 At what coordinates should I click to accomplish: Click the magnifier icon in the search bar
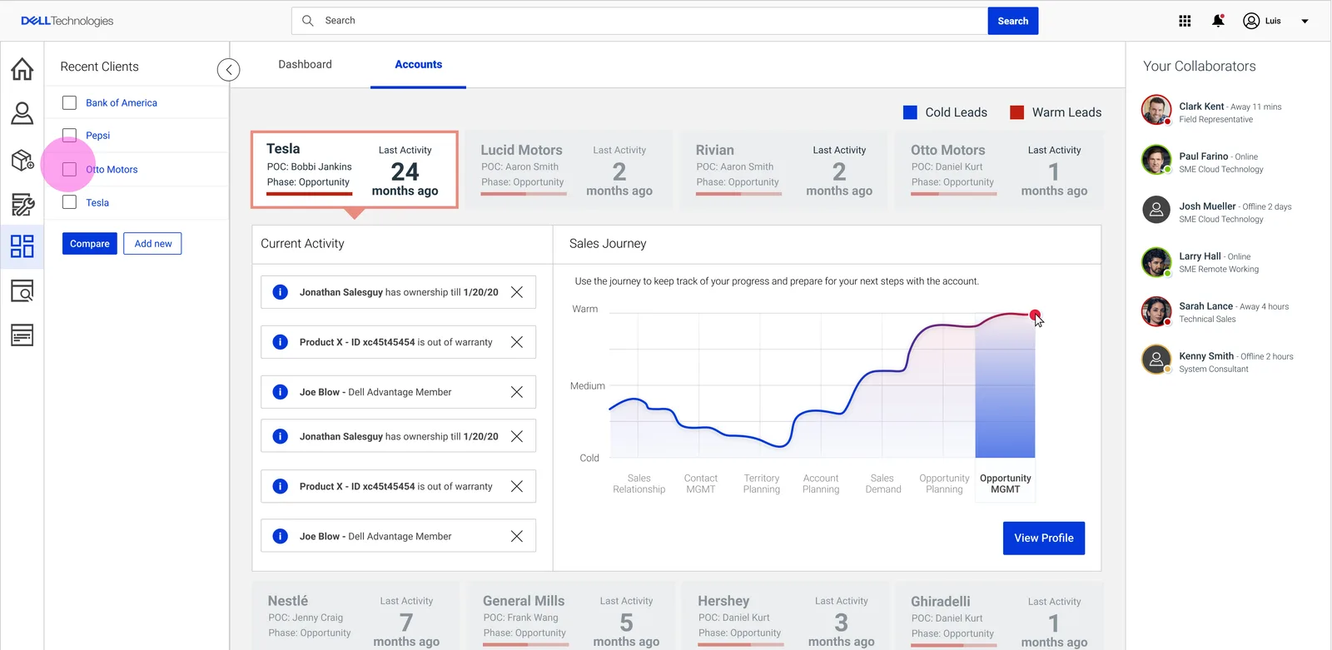click(x=308, y=21)
